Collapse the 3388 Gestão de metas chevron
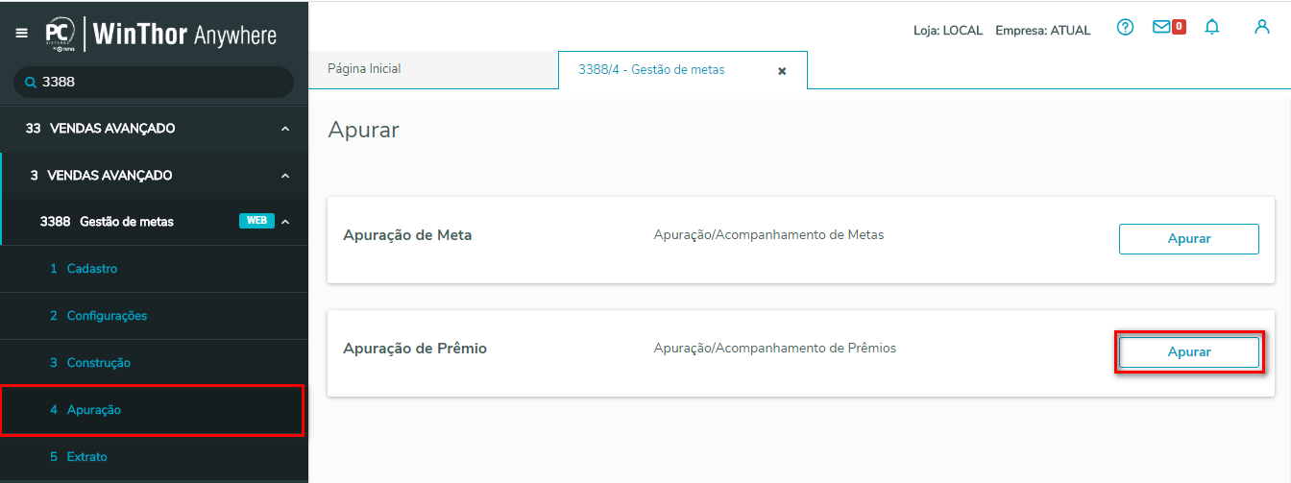Image resolution: width=1291 pixels, height=483 pixels. pos(285,222)
